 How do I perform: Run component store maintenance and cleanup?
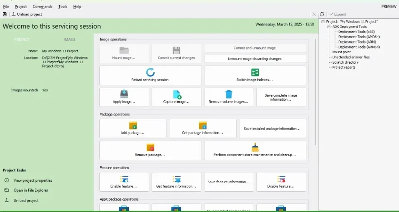pos(255,151)
